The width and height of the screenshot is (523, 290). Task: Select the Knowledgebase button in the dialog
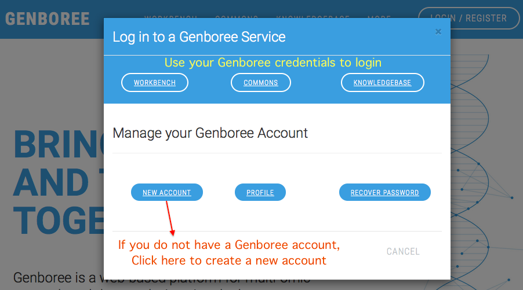coord(382,83)
